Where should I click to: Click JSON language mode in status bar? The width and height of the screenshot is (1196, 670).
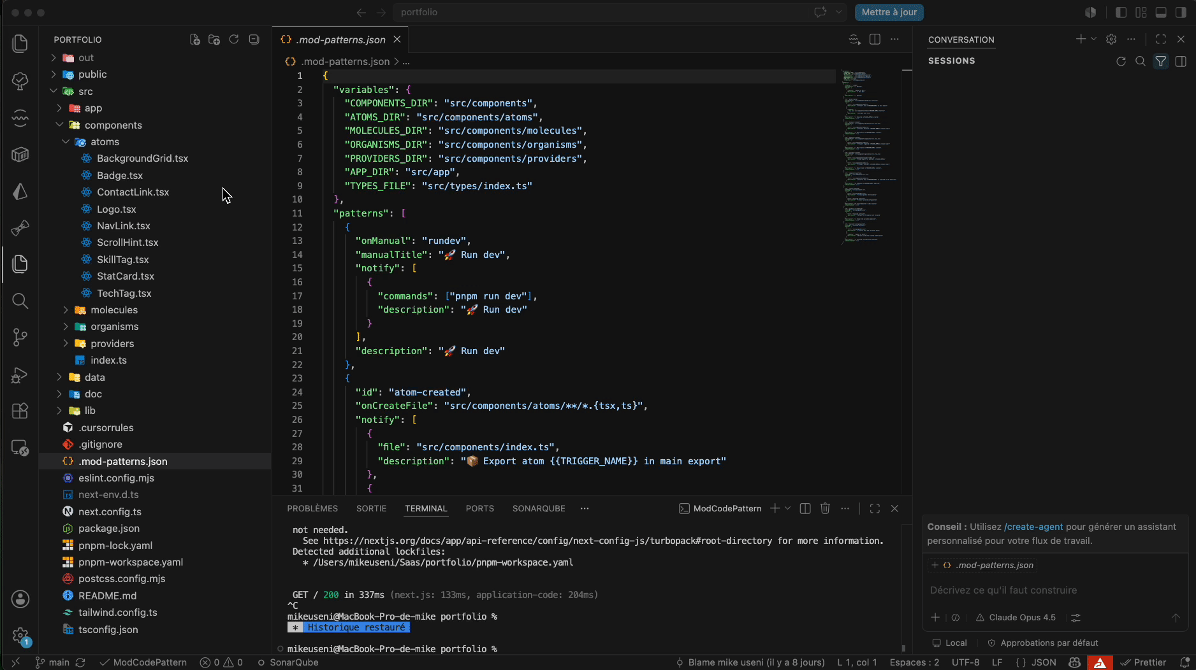pos(1037,662)
